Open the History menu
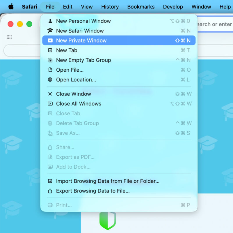Viewport: 233px width, 233px height. pyautogui.click(x=110, y=7)
